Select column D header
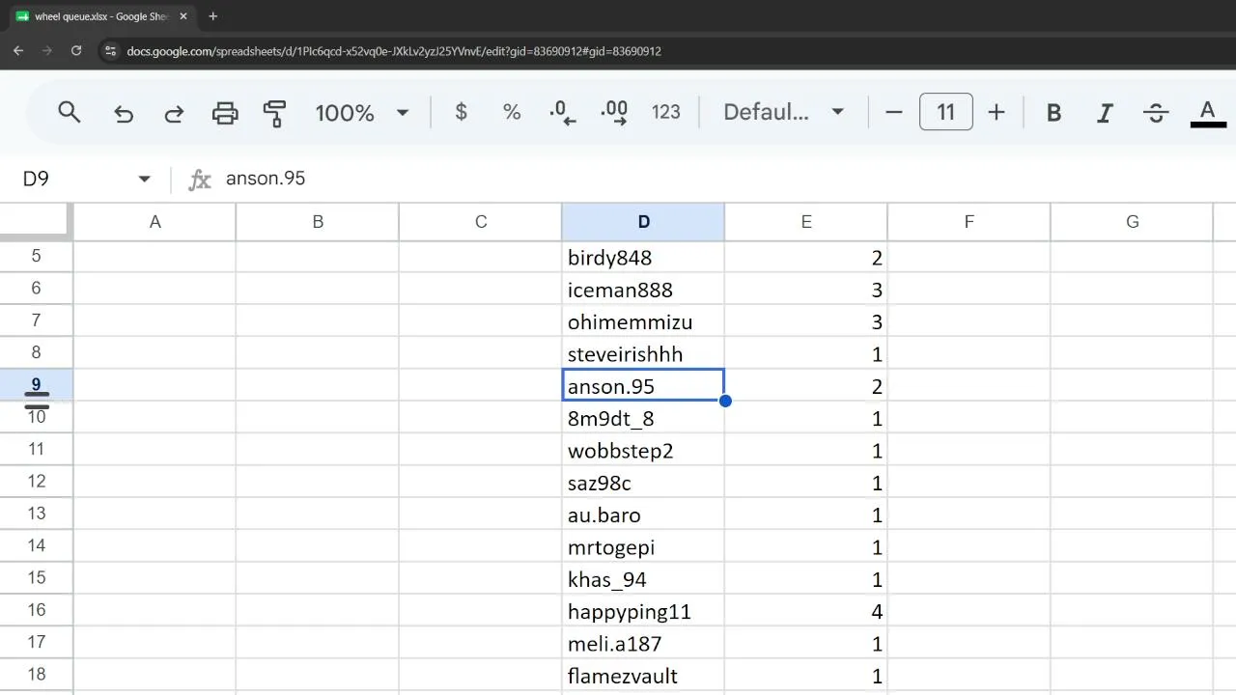 click(x=643, y=222)
